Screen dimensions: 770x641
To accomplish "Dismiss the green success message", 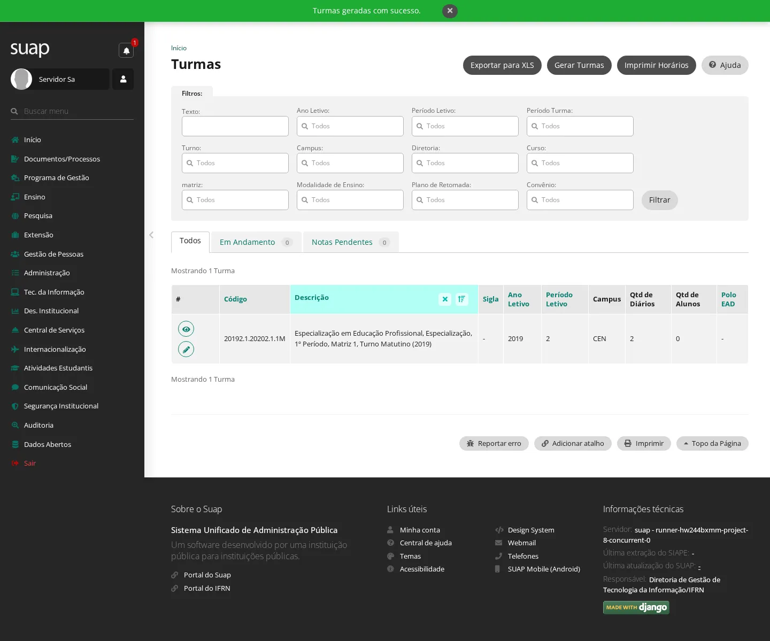I will pos(450,11).
